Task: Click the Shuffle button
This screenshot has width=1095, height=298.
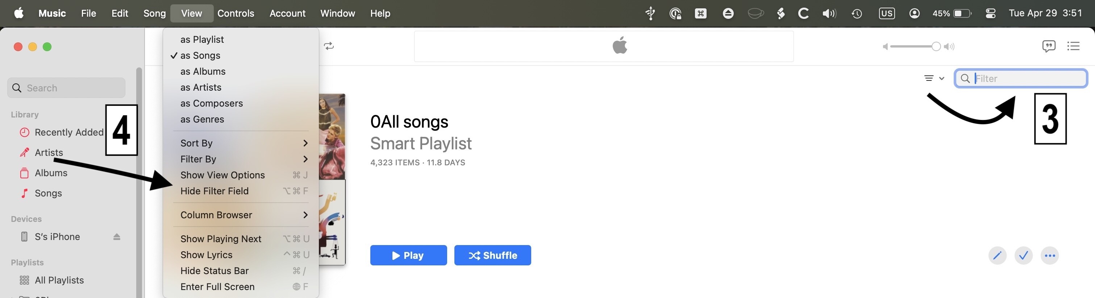Action: [492, 255]
